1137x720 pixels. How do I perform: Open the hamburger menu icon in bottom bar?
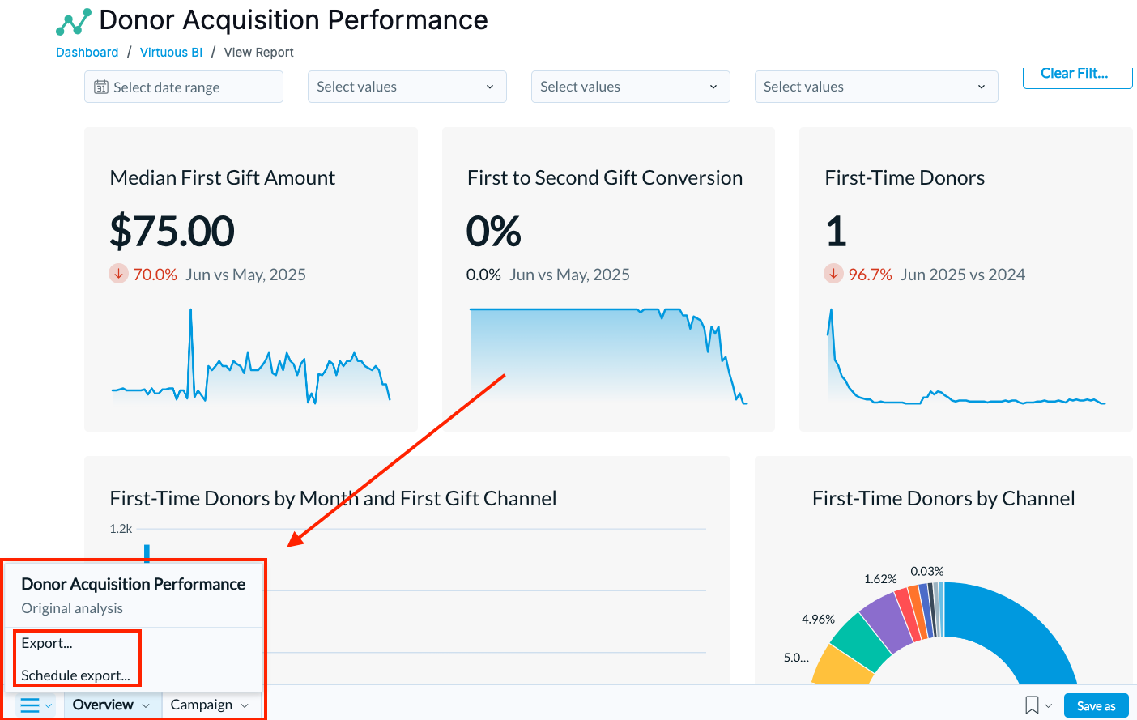click(x=30, y=705)
